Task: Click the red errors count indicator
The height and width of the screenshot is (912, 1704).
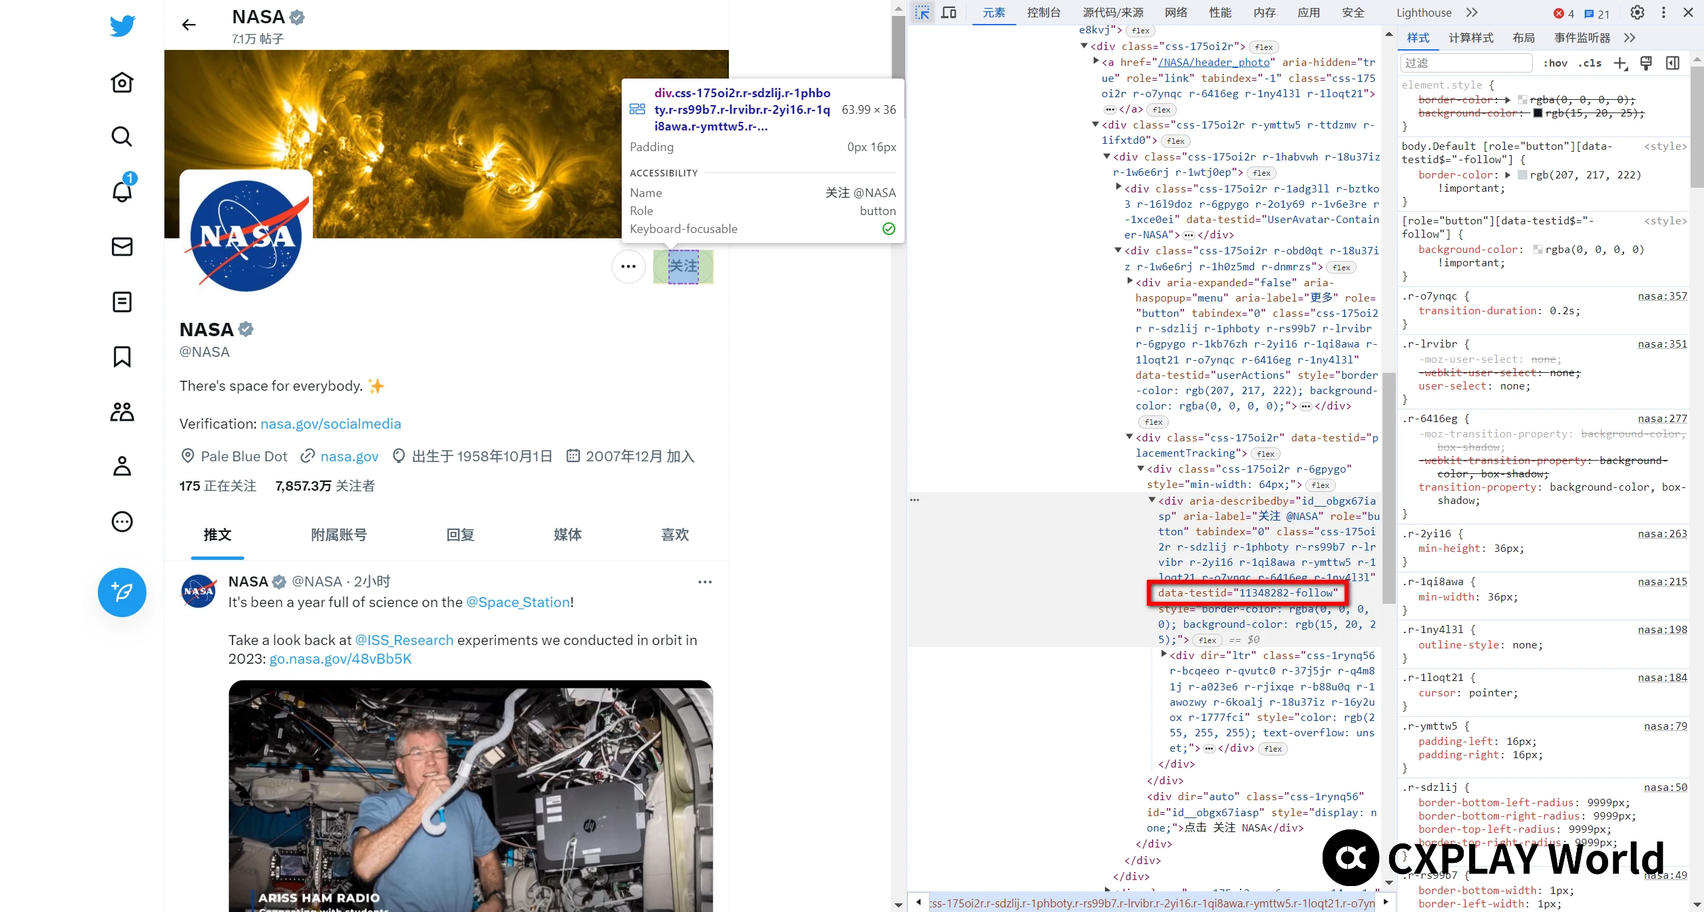Action: 1562,13
